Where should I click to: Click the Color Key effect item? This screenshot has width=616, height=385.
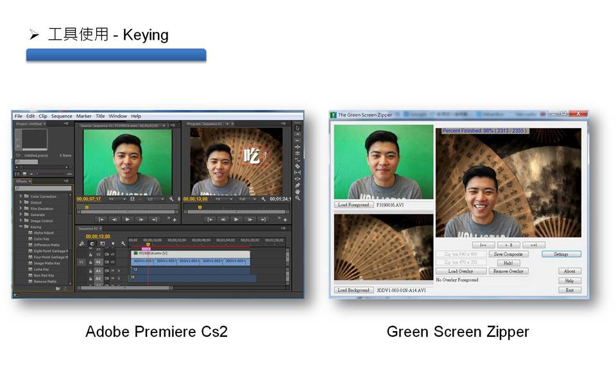(41, 239)
